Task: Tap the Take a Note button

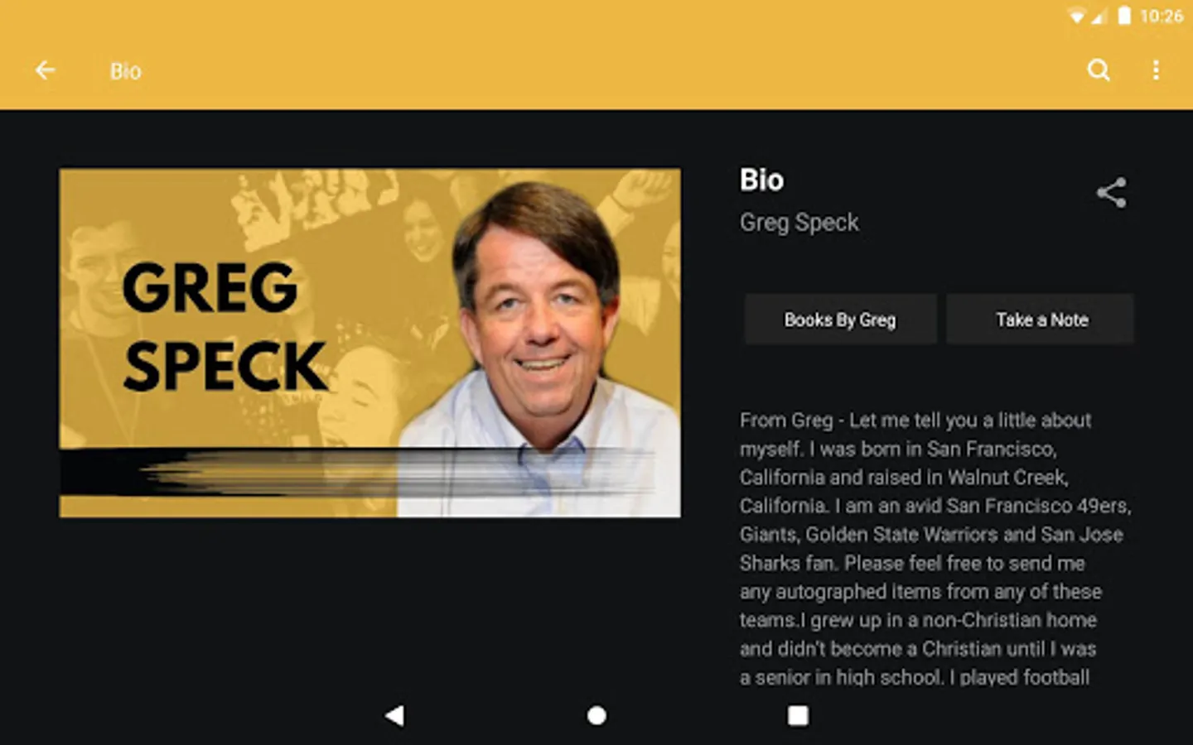Action: 1041,320
